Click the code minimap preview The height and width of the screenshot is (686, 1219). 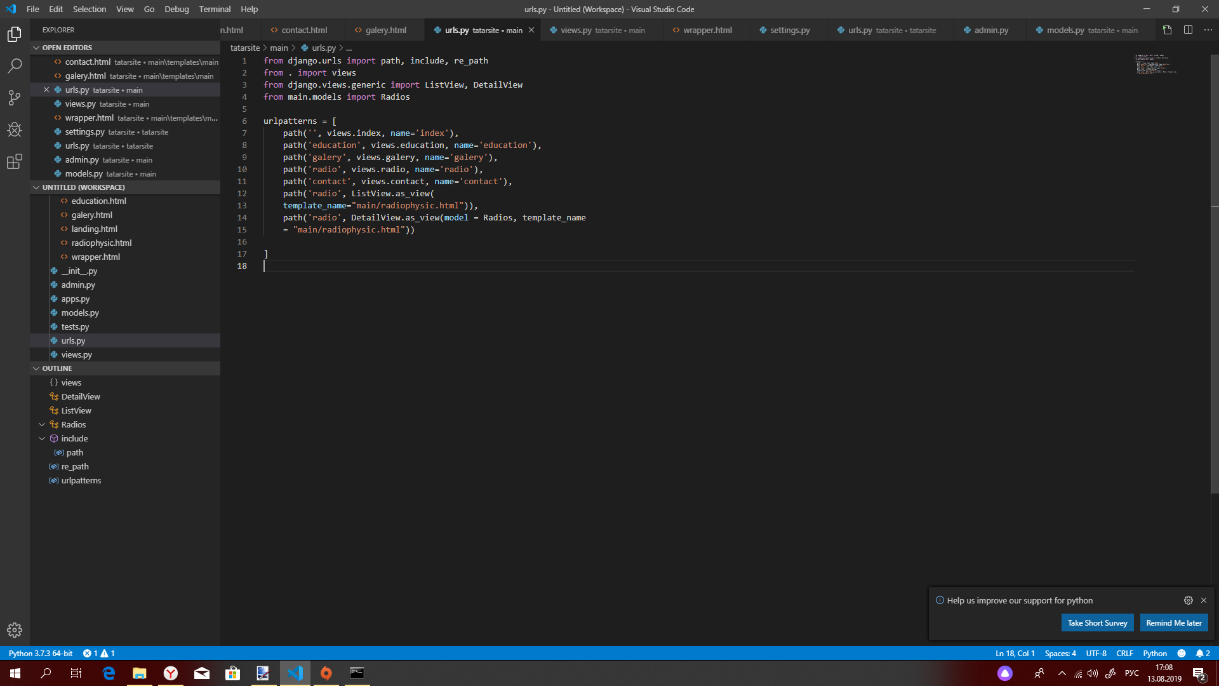point(1156,64)
